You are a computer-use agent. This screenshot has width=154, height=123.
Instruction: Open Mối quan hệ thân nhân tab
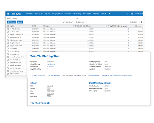point(117,75)
